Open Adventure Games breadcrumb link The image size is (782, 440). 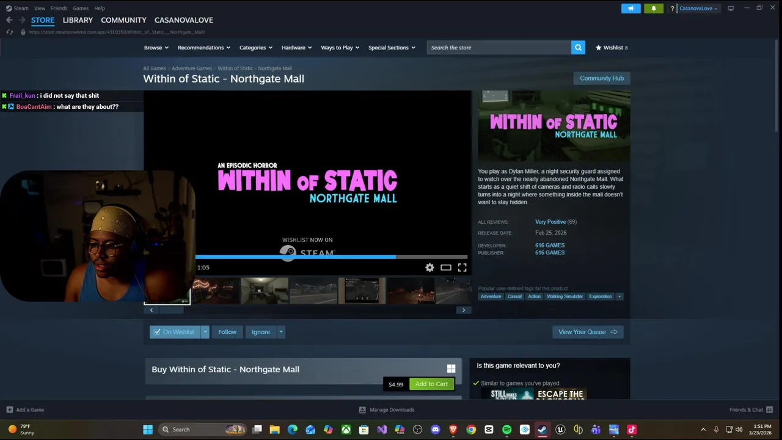click(x=192, y=68)
